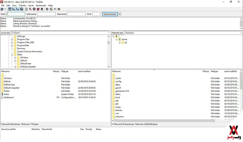This screenshot has height=142, width=243.
Task: Select the Richa system folder icon
Action: pos(2,94)
